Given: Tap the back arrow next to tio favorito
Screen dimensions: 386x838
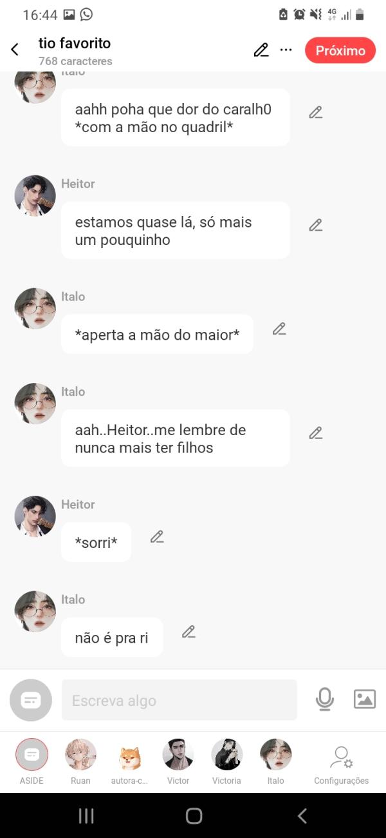Looking at the screenshot, I should (x=15, y=50).
